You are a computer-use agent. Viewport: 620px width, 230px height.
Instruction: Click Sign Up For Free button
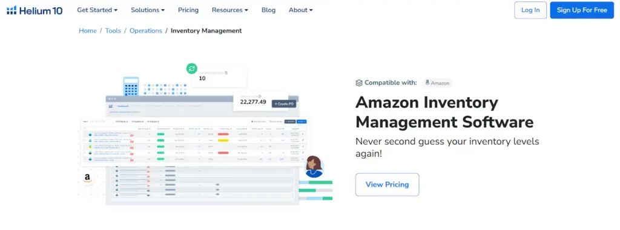coord(582,10)
